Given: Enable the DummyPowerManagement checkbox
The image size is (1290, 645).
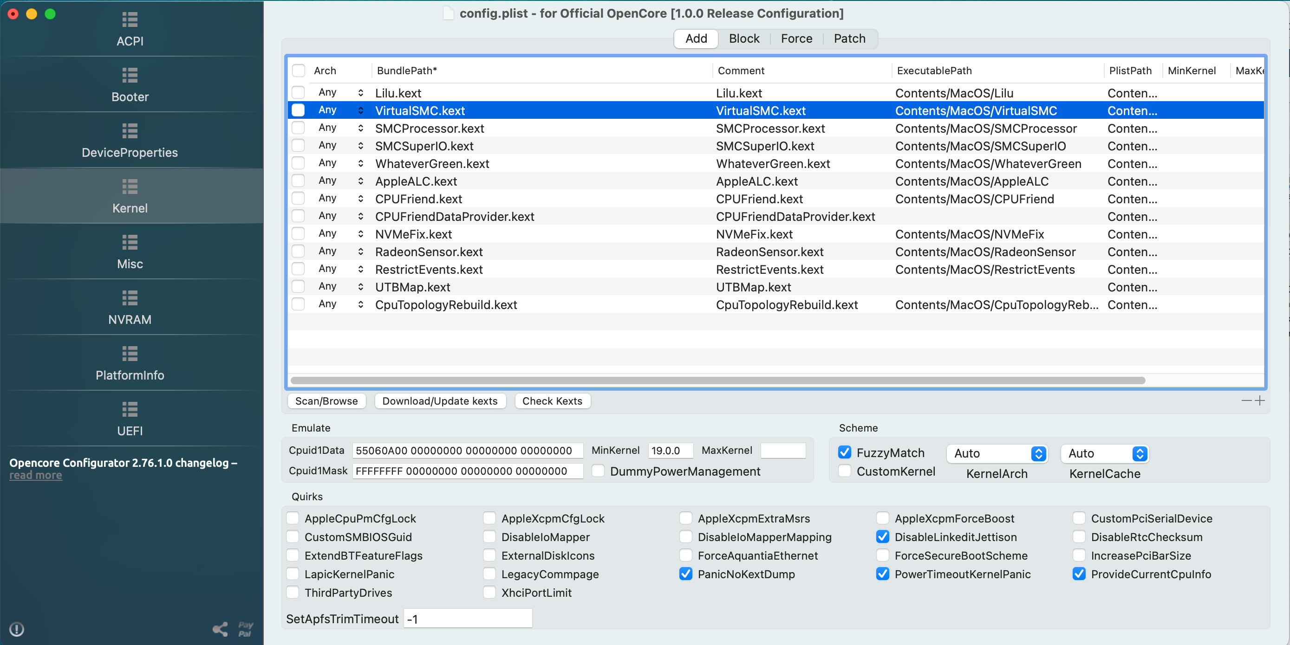Looking at the screenshot, I should pos(598,471).
